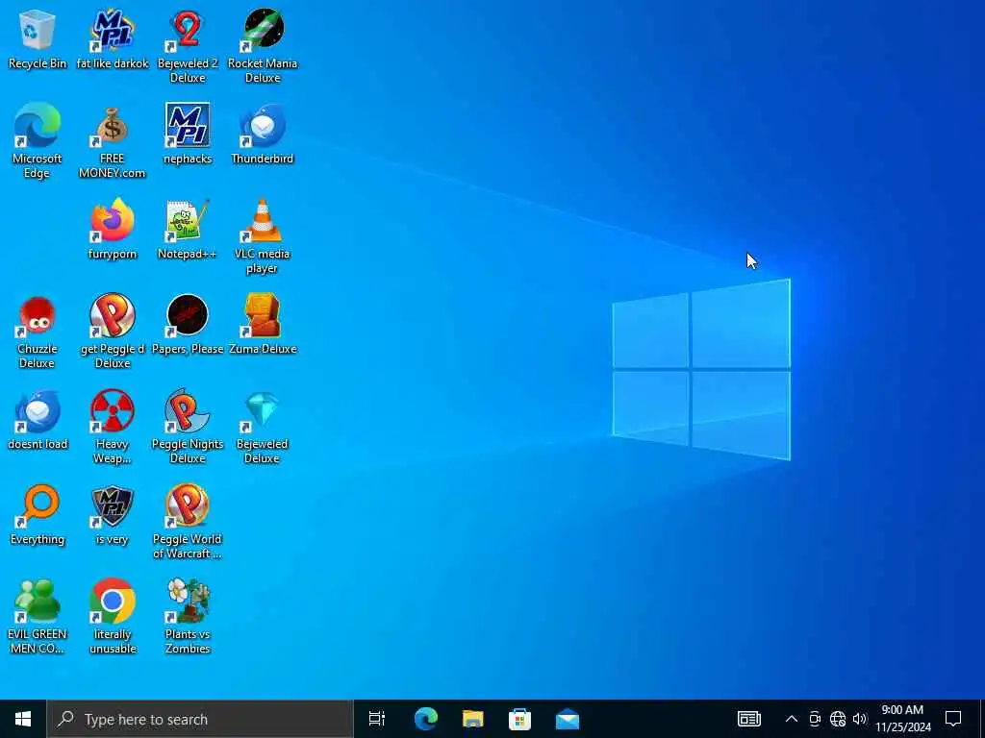Open the clock showing 9:00 AM

click(902, 719)
